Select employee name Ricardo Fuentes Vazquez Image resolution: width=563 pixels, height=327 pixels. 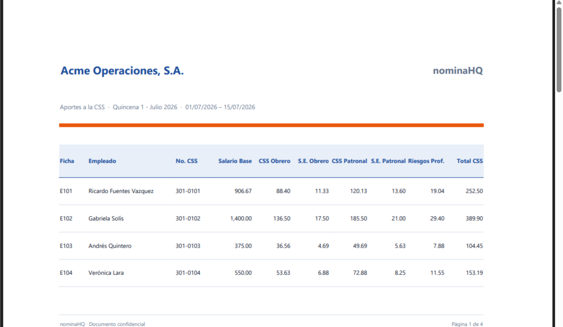[x=121, y=191]
